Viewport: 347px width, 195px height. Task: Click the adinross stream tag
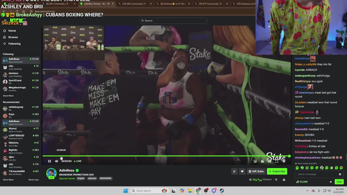coord(92,178)
